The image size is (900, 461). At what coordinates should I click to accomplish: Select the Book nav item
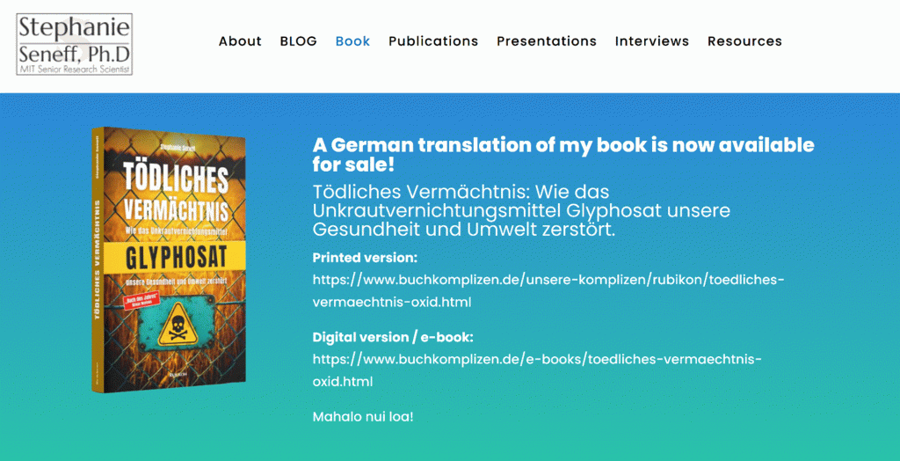click(x=352, y=41)
